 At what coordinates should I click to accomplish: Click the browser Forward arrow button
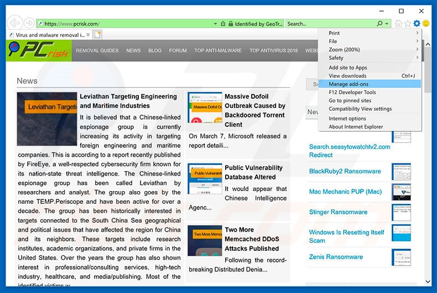point(29,23)
